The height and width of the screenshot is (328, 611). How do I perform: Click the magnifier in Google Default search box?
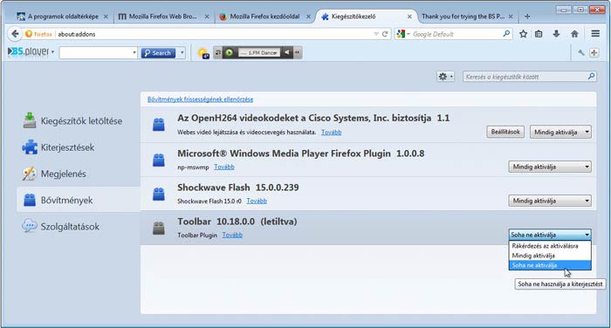point(506,34)
